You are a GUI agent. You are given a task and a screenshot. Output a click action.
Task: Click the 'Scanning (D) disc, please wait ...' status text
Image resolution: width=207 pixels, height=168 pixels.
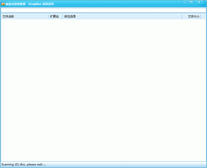click(23, 165)
